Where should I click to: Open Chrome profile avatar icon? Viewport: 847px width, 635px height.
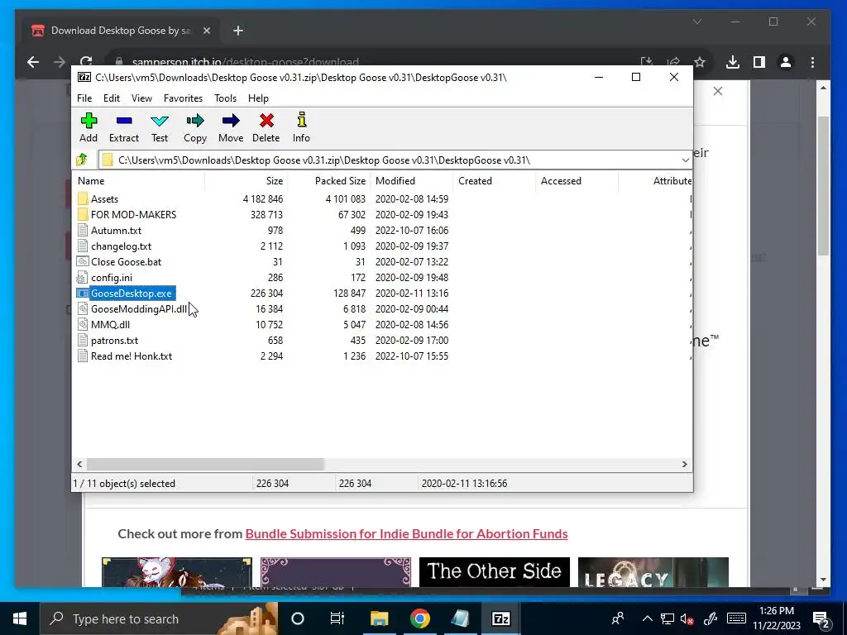[x=786, y=62]
